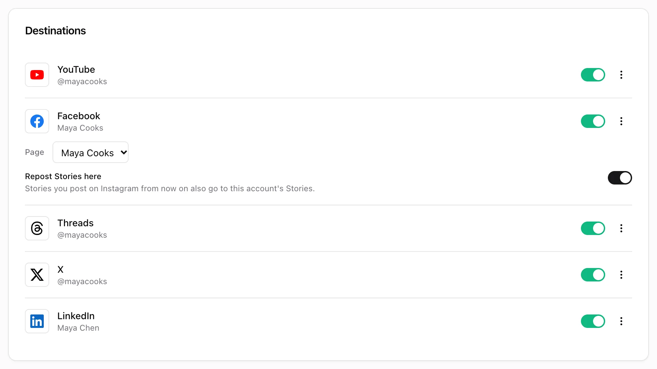Click the LinkedIn destination name
Image resolution: width=657 pixels, height=369 pixels.
[x=76, y=316]
